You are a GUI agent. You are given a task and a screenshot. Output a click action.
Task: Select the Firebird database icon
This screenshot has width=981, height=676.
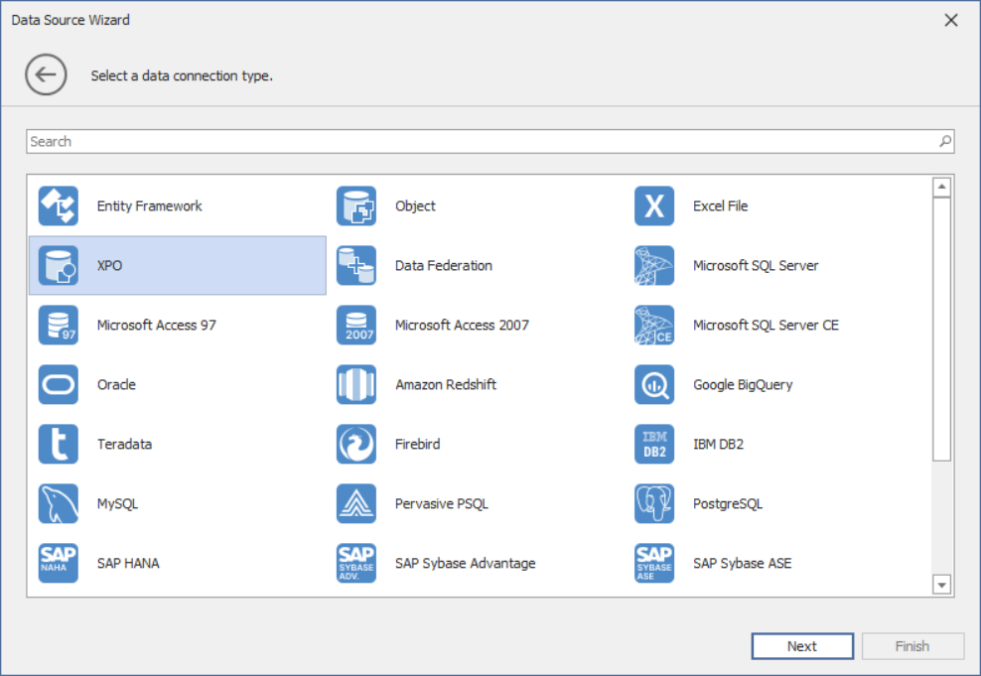click(x=356, y=445)
